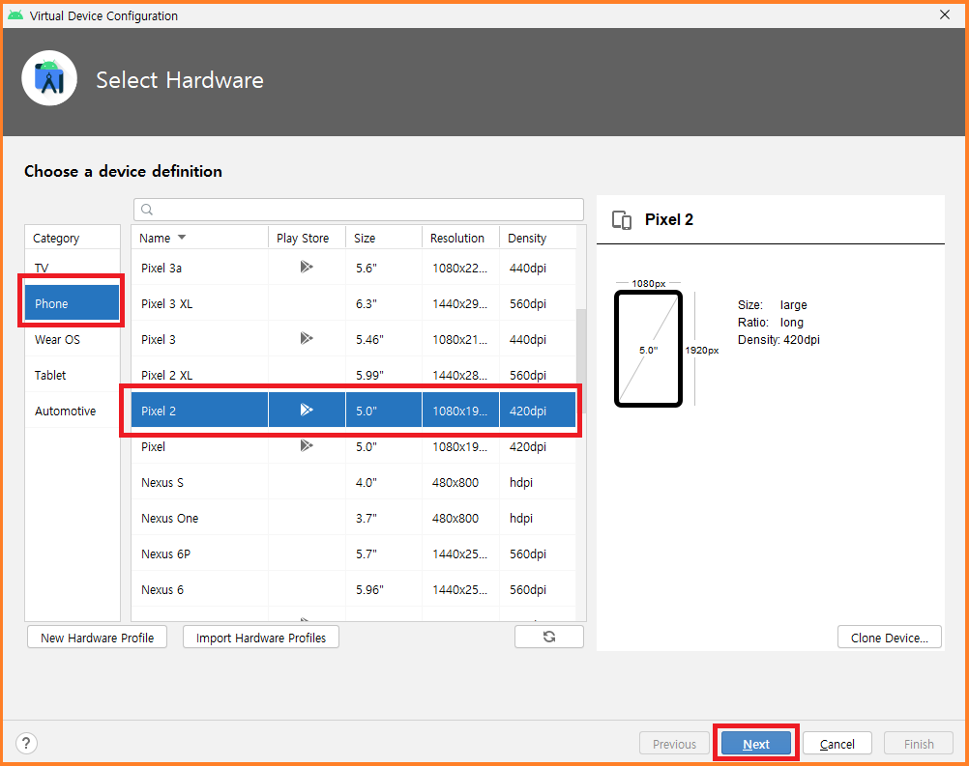Click the Category header
This screenshot has height=766, width=969.
click(x=73, y=239)
